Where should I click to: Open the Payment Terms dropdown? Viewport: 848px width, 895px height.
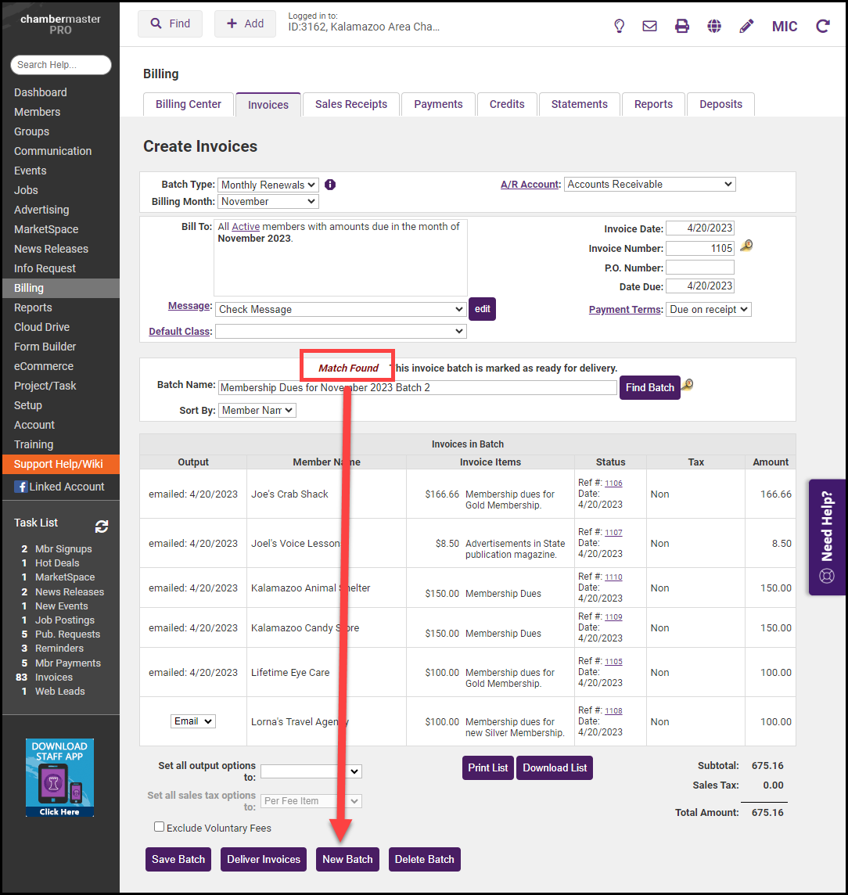pyautogui.click(x=708, y=309)
